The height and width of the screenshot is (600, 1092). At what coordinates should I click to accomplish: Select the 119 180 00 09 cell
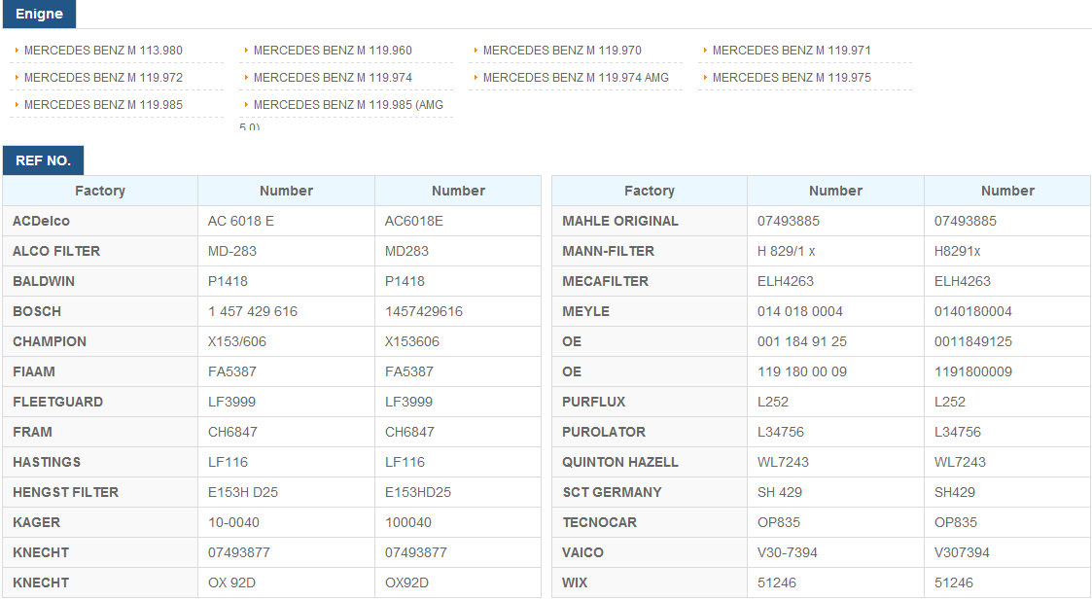pyautogui.click(x=835, y=371)
